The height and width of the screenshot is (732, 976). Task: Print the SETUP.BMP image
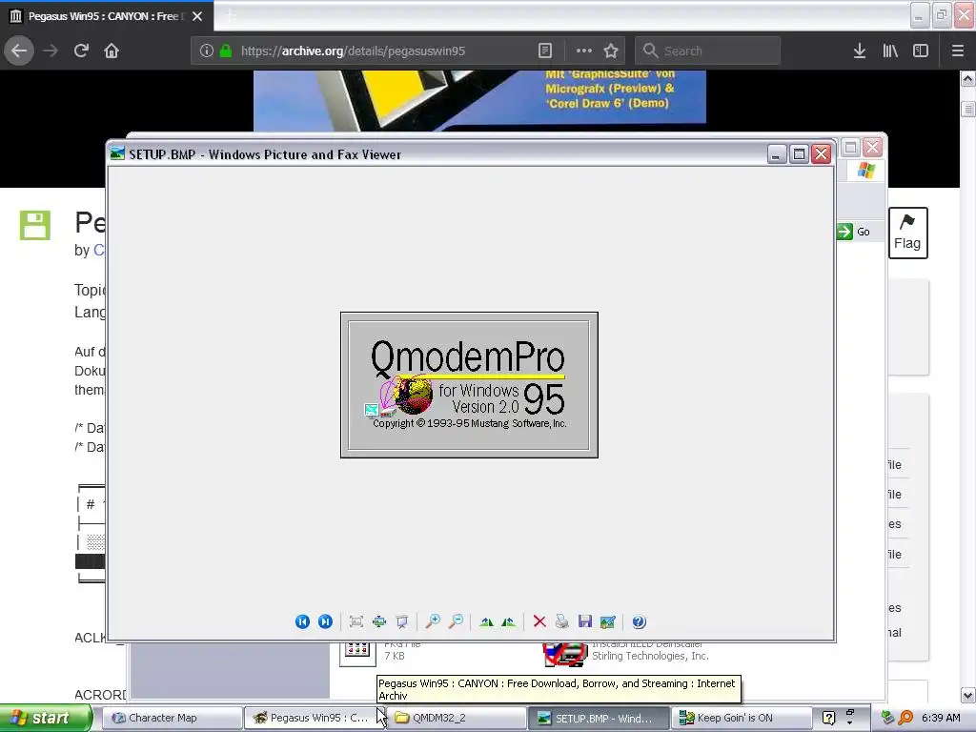click(x=562, y=621)
